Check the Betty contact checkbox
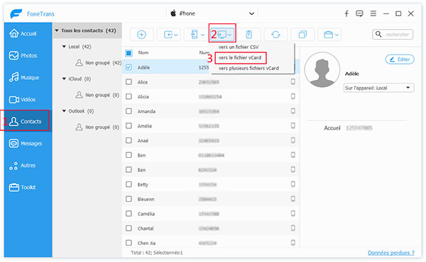This screenshot has width=426, height=262. [129, 184]
